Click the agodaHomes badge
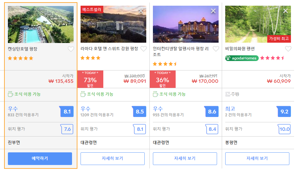This screenshot has width=296, height=171. coord(242,58)
